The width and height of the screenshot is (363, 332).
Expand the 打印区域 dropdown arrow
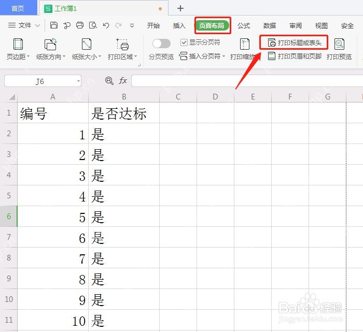tap(136, 56)
